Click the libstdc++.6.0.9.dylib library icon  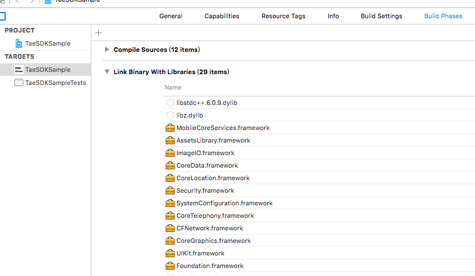pos(170,103)
